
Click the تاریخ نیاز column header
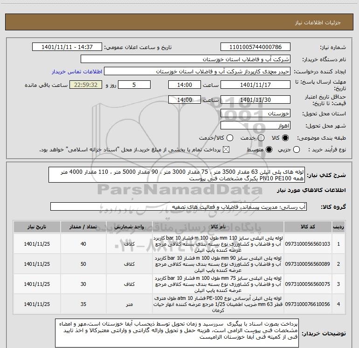(37, 227)
